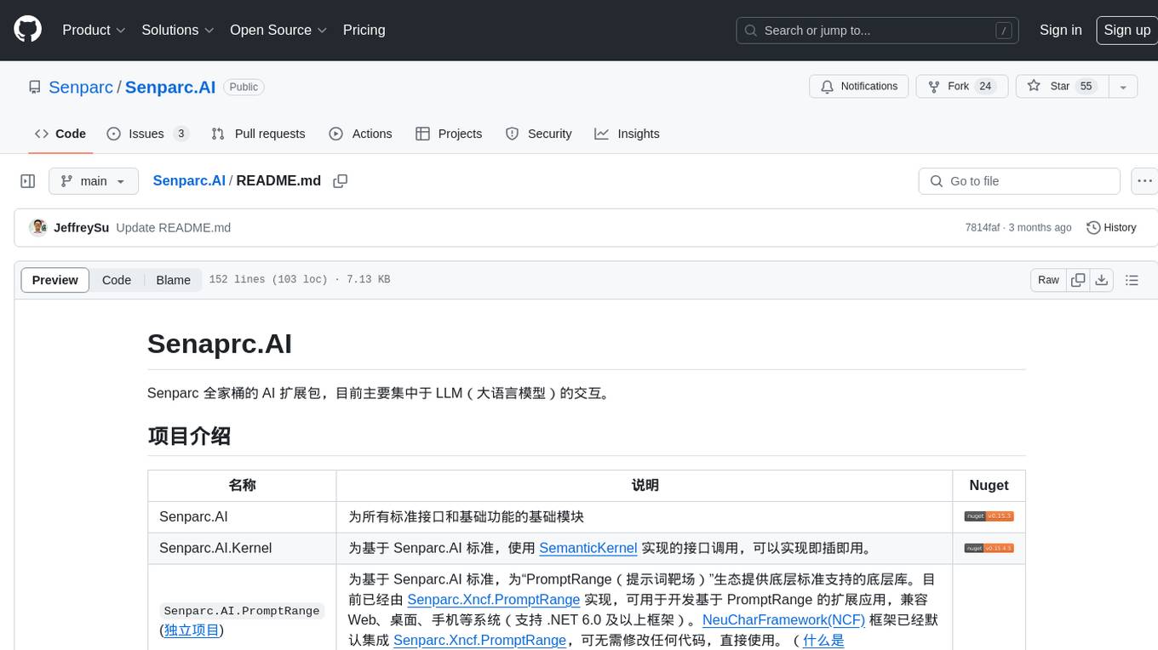This screenshot has height=650, width=1158.
Task: Switch to the Pull requests tab
Action: click(258, 134)
